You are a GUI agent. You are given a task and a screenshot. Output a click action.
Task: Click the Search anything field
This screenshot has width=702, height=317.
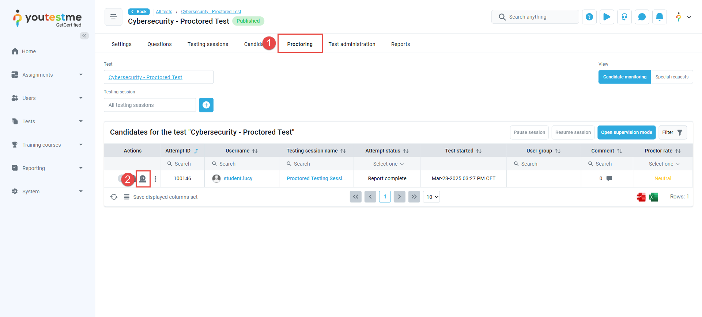[535, 17]
